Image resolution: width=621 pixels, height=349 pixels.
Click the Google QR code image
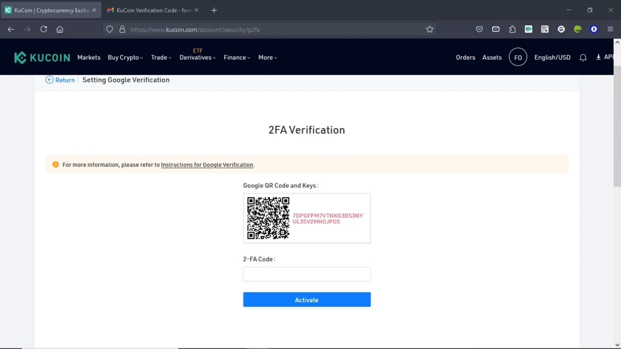(x=268, y=218)
